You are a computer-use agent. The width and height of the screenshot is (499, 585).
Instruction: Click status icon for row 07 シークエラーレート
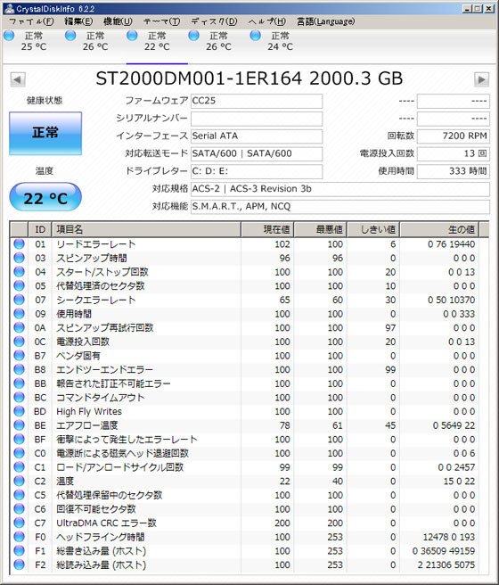19,300
